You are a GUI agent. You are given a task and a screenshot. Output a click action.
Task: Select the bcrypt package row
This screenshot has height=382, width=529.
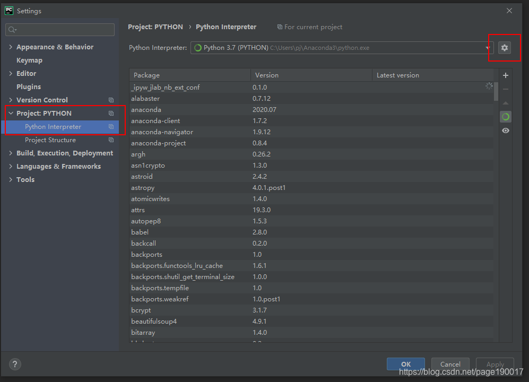pyautogui.click(x=311, y=310)
